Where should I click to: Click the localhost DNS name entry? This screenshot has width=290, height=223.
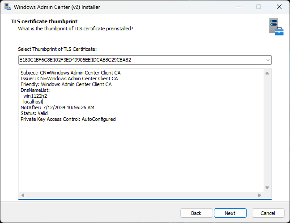coord(33,102)
